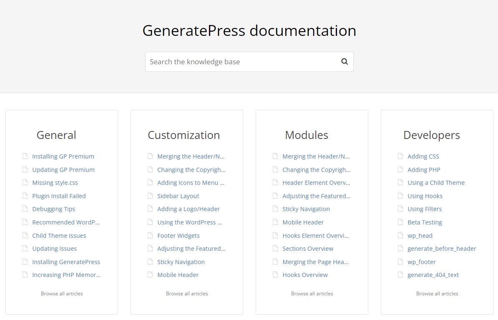Click document icon beside Plugin Install Failed
The width and height of the screenshot is (498, 320).
click(25, 196)
